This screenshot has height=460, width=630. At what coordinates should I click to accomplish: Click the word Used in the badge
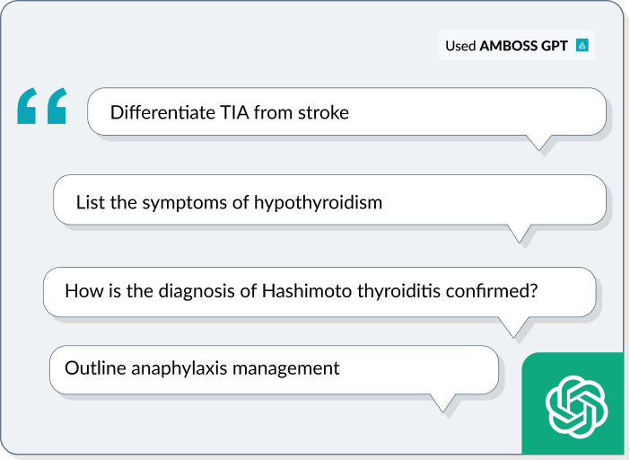click(460, 46)
